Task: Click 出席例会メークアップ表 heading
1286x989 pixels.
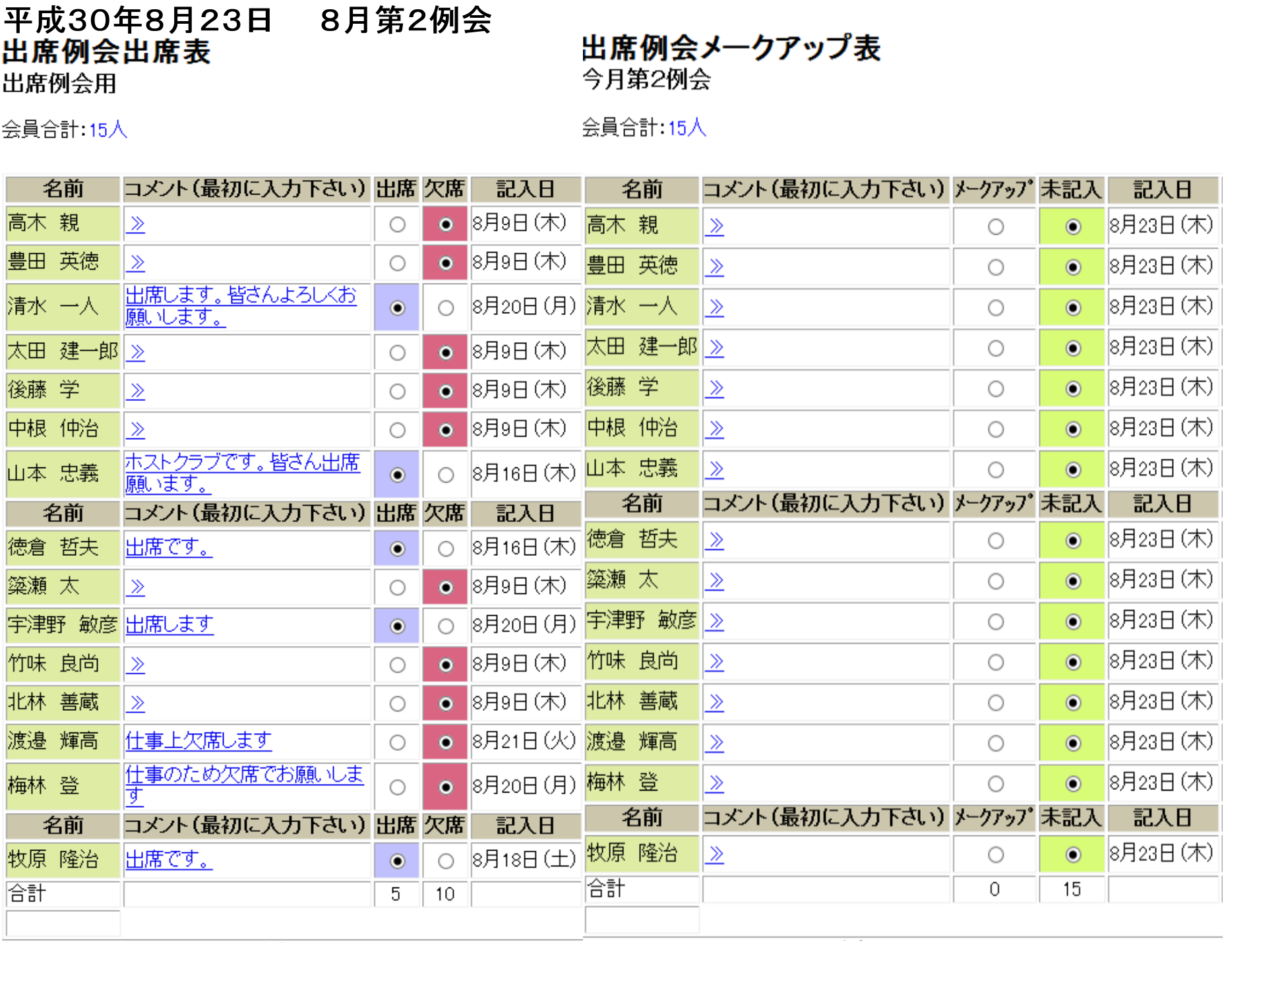Action: coord(731,48)
